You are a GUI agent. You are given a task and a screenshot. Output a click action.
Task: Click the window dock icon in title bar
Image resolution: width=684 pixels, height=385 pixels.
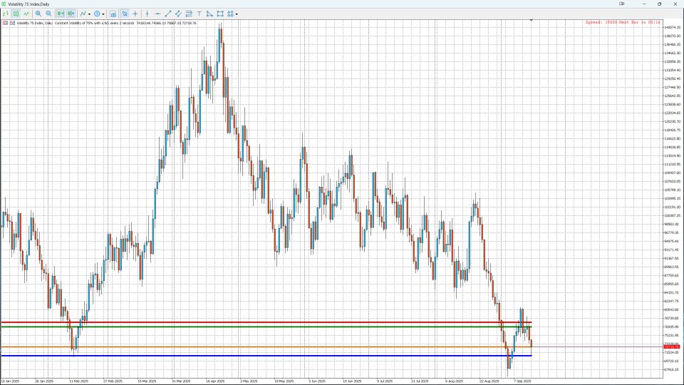tap(621, 4)
